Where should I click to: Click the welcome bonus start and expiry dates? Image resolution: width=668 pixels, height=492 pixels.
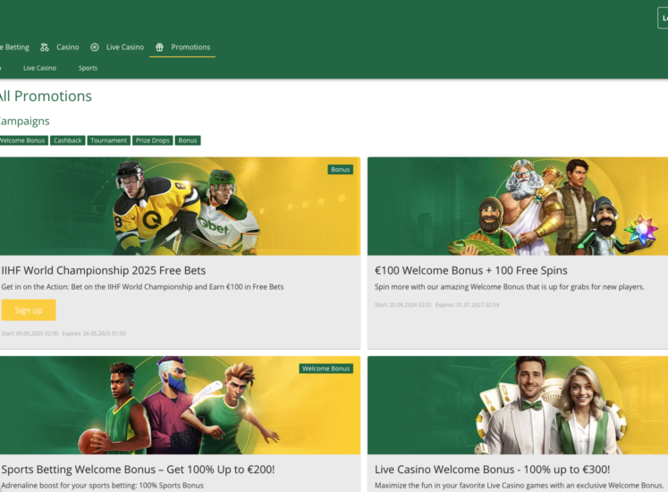(x=436, y=305)
